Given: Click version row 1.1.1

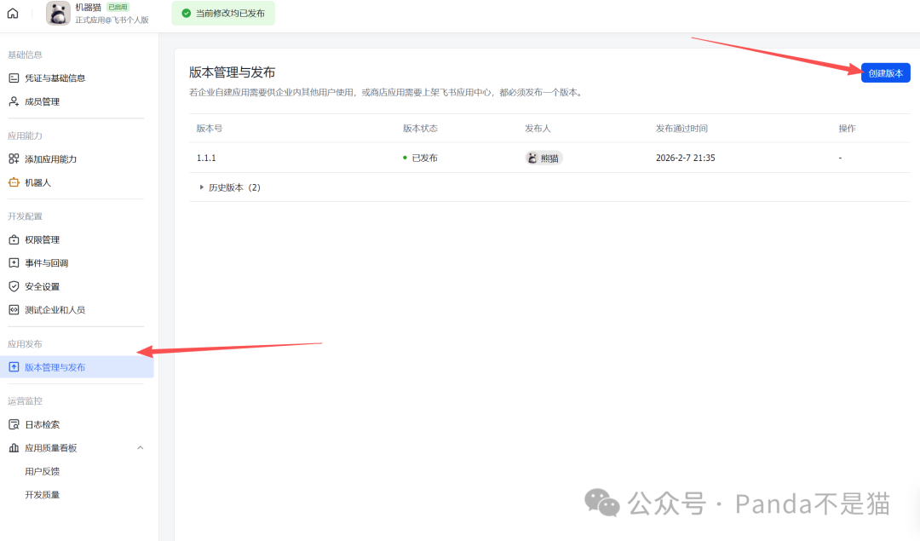Looking at the screenshot, I should point(549,158).
